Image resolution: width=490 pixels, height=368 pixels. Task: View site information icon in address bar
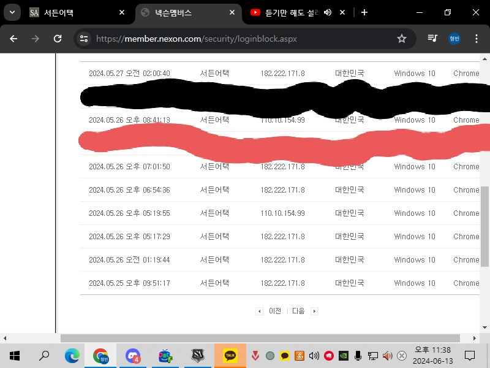coord(85,39)
